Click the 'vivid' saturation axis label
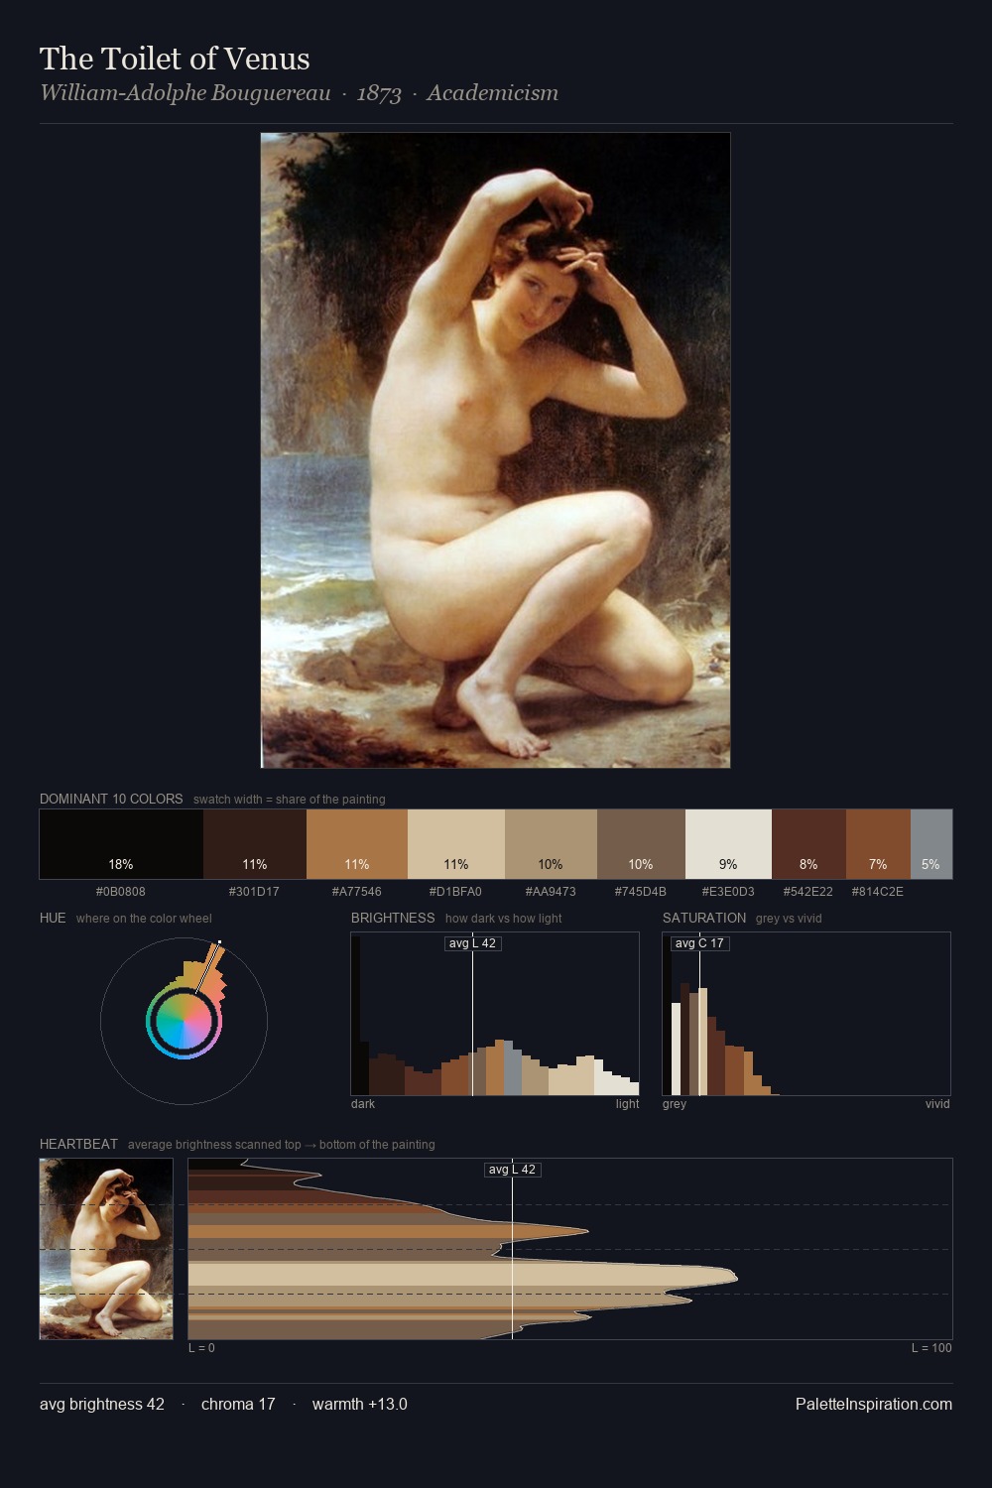Image resolution: width=992 pixels, height=1488 pixels. [937, 1104]
